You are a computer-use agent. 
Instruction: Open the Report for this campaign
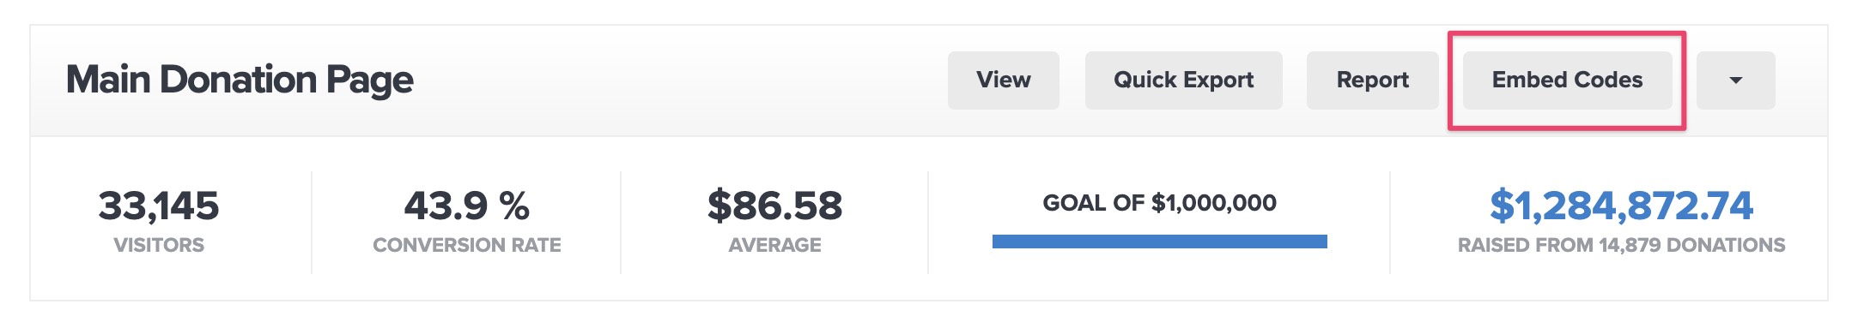(x=1373, y=81)
